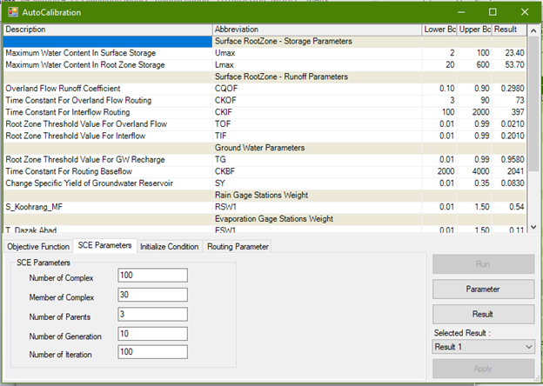
Task: Click the Member of Complex input field
Action: 153,296
